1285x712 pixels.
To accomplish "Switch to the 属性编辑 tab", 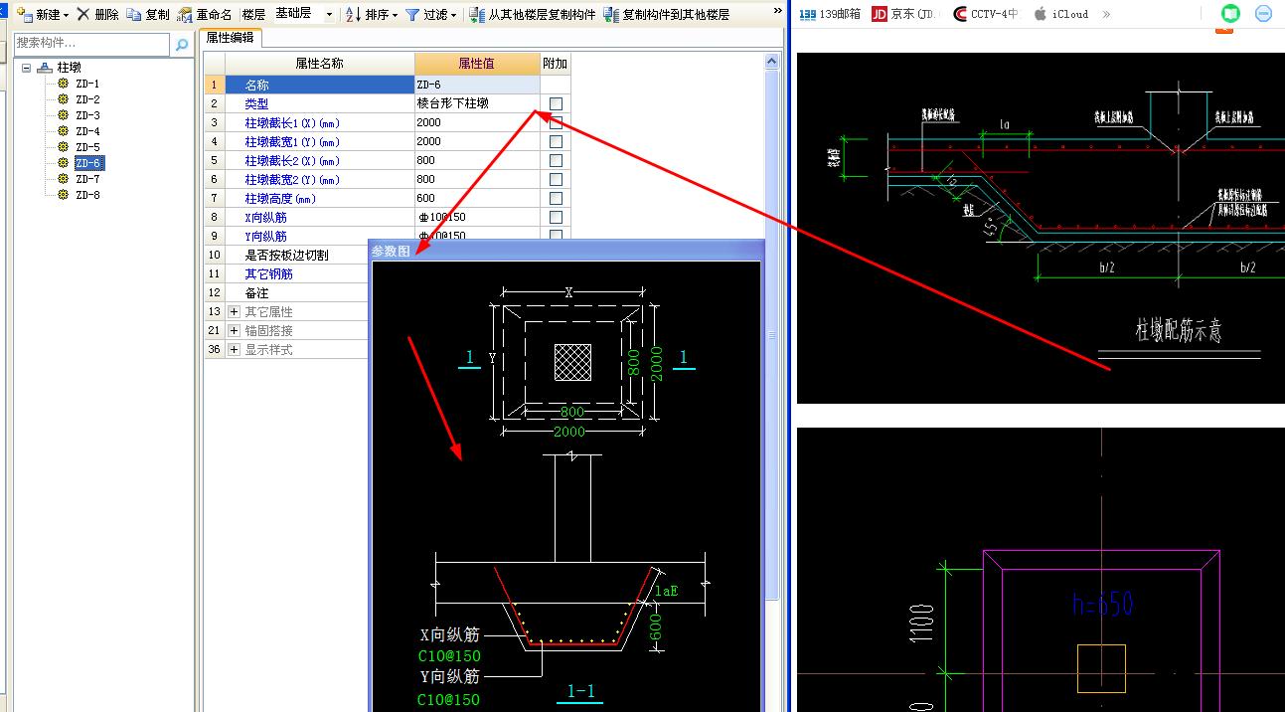I will pyautogui.click(x=230, y=37).
